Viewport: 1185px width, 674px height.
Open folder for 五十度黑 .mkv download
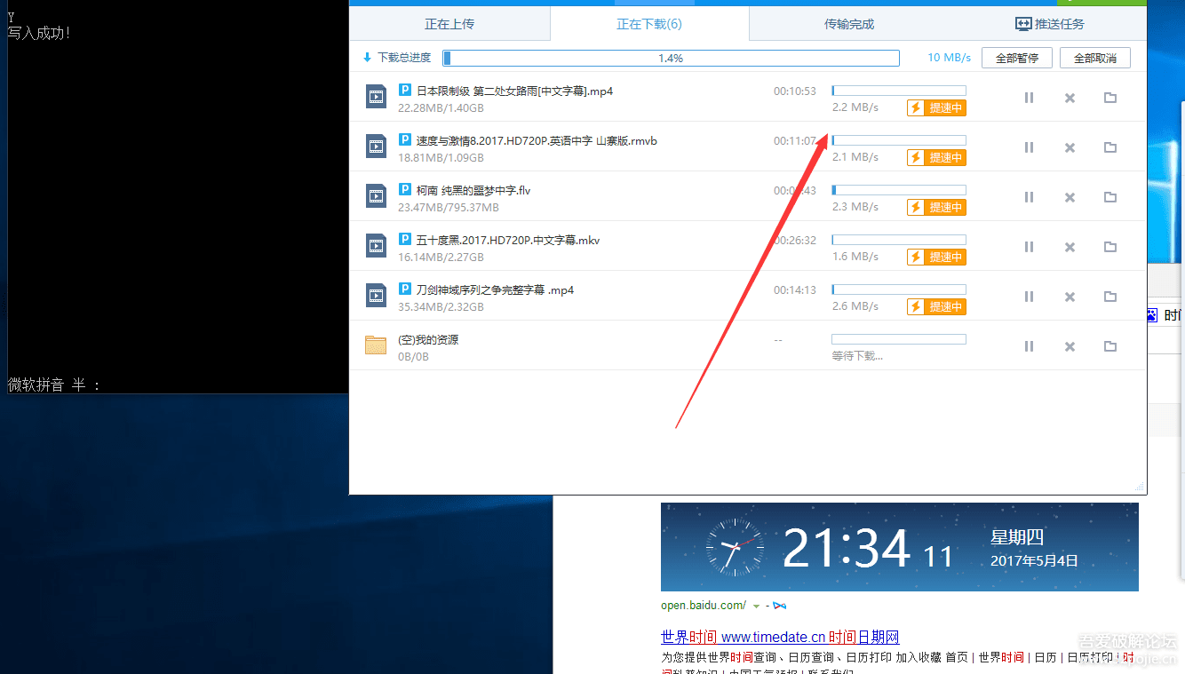tap(1110, 247)
